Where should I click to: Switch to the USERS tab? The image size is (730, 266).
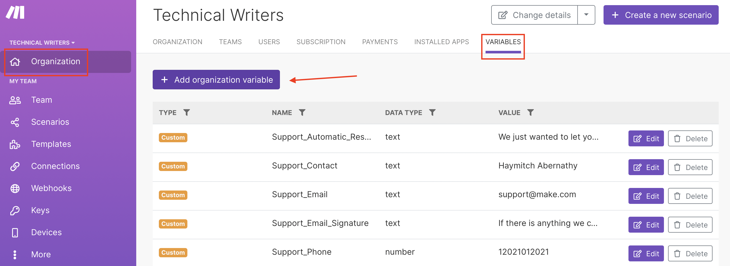coord(269,42)
